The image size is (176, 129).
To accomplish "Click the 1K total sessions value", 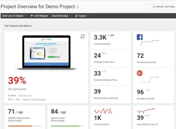I will pos(97,118).
